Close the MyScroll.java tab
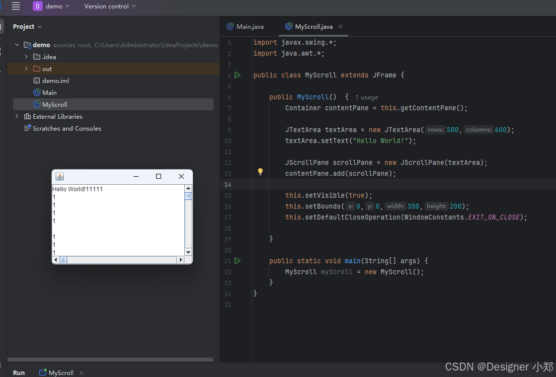 (x=340, y=26)
